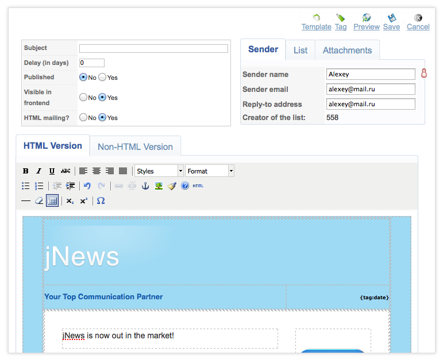Open the Attachments tab
Image resolution: width=443 pixels, height=359 pixels.
[x=347, y=51]
